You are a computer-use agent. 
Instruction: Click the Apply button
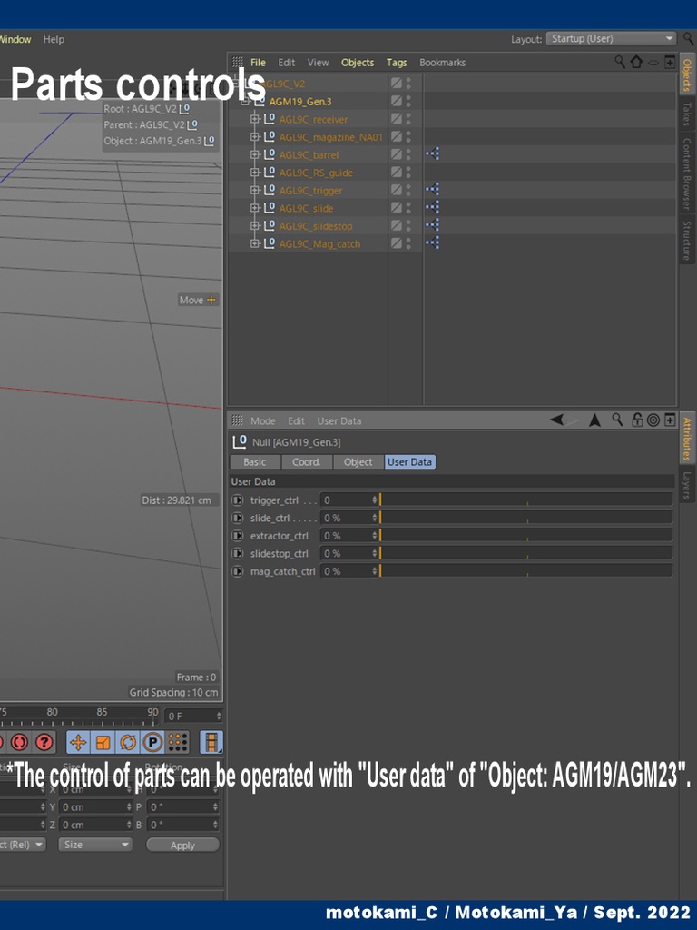[182, 845]
